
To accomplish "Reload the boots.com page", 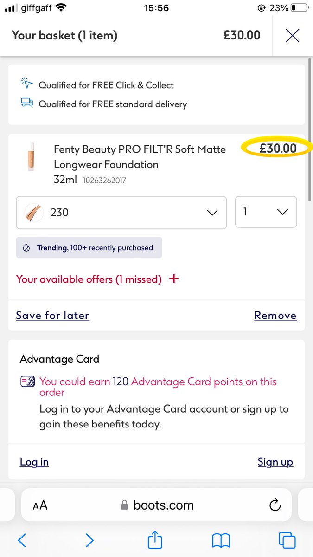I will [275, 505].
